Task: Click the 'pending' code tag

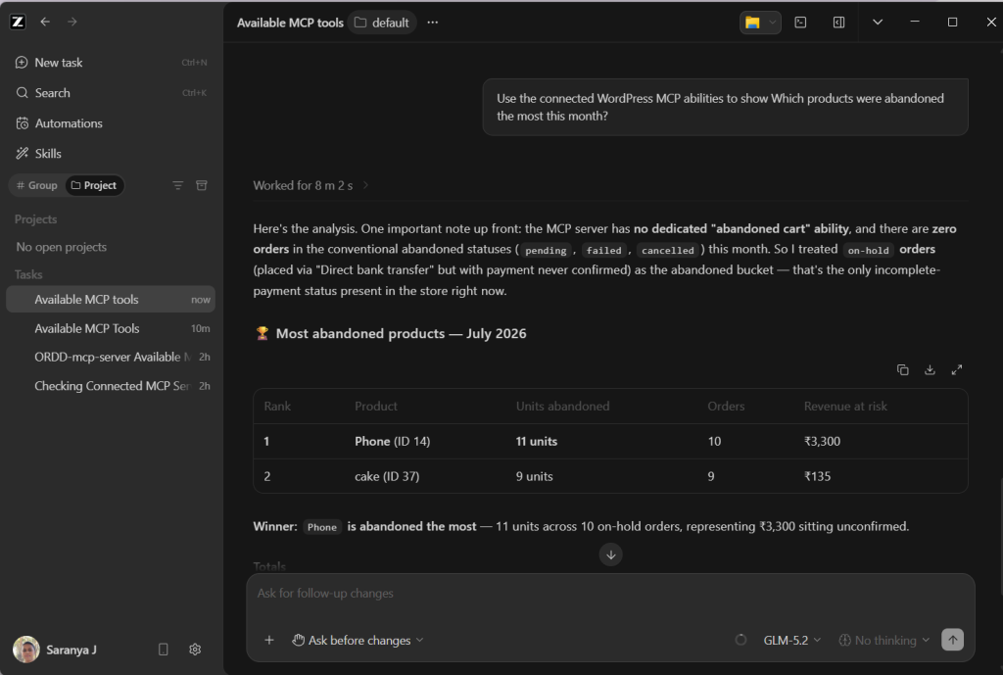Action: point(546,250)
